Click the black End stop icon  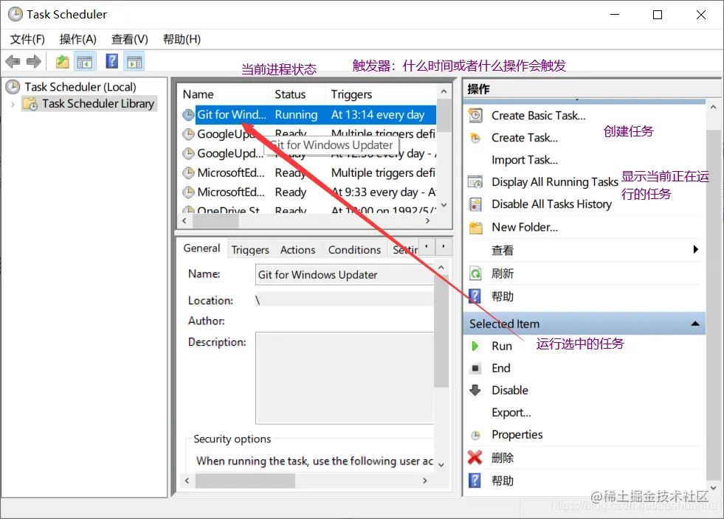pos(475,368)
